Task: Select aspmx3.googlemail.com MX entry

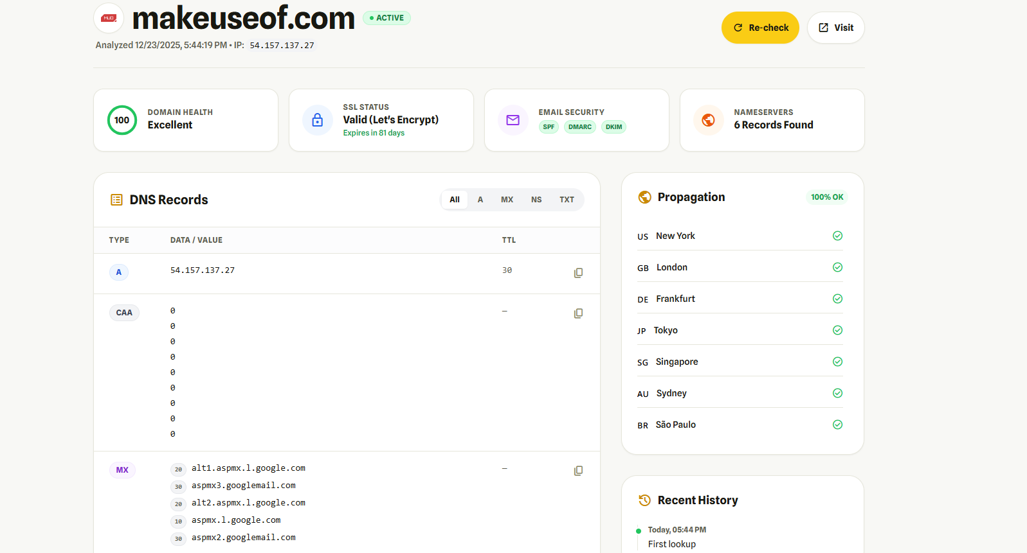Action: (x=244, y=486)
